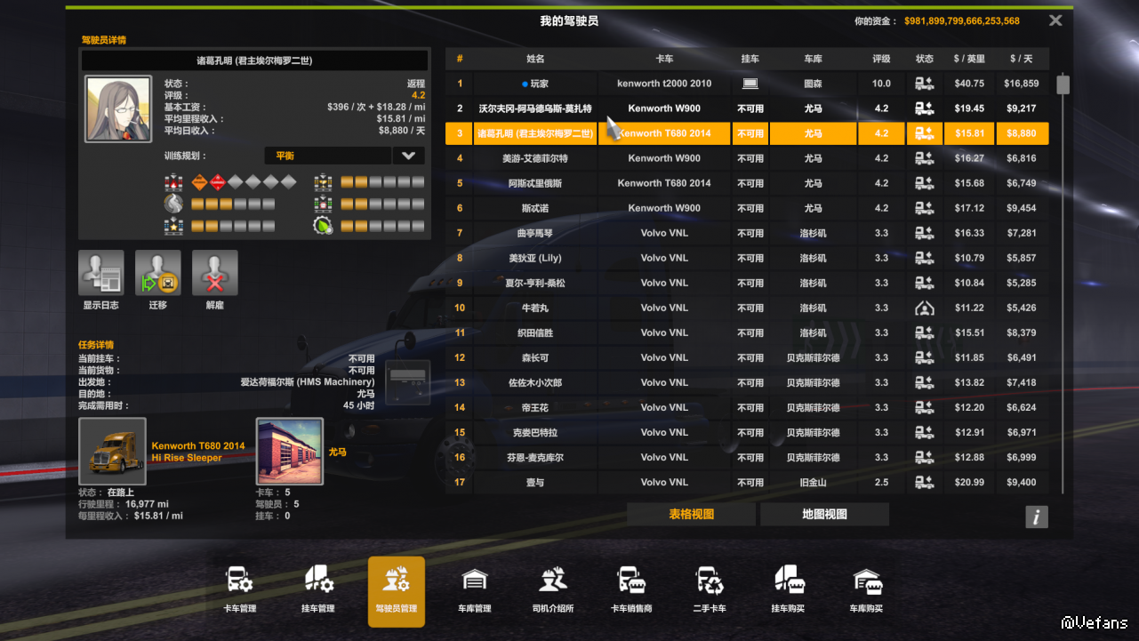Click $20.99 per mile cell

click(969, 482)
